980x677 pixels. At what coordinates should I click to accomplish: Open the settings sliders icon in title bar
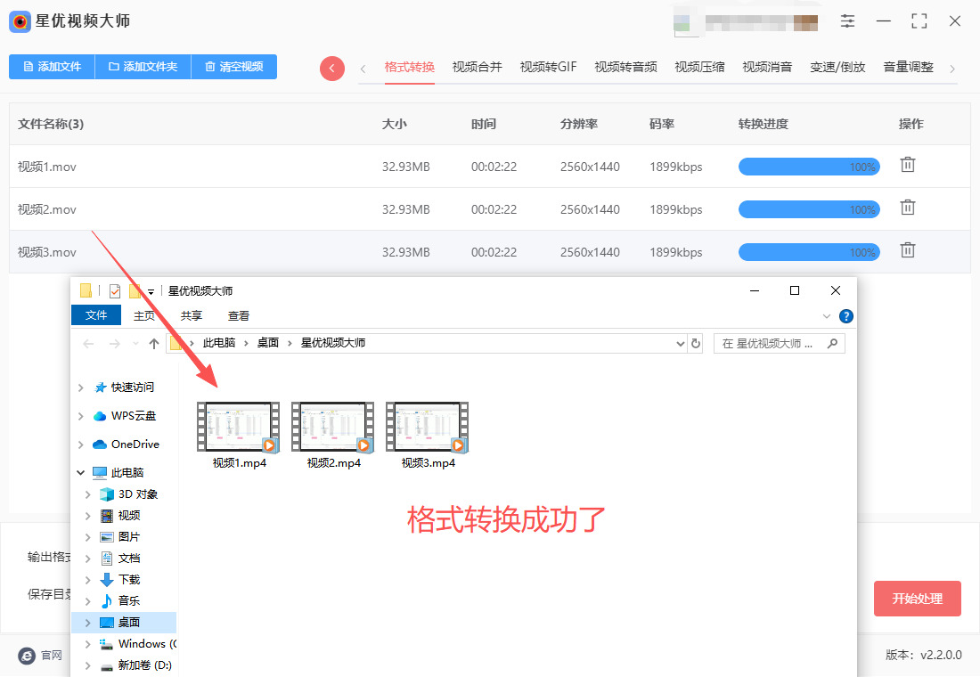[847, 21]
